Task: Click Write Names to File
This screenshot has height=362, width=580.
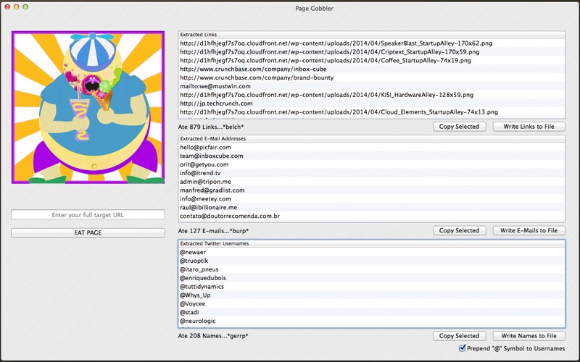Action: (529, 336)
